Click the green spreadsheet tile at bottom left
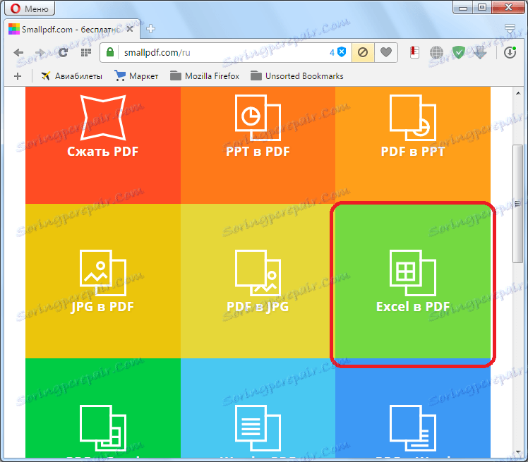528x462 pixels. [x=103, y=408]
